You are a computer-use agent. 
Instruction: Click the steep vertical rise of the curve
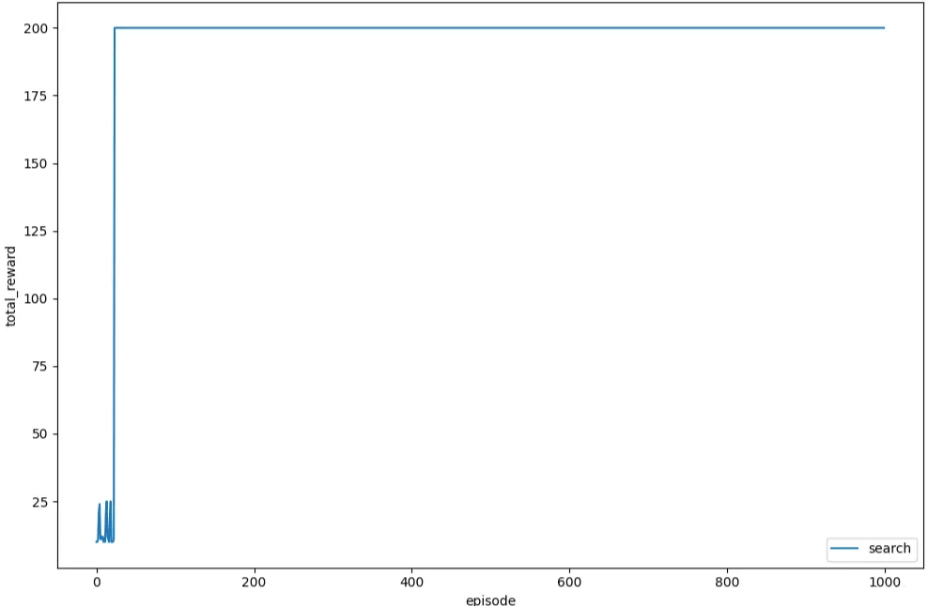[115, 281]
